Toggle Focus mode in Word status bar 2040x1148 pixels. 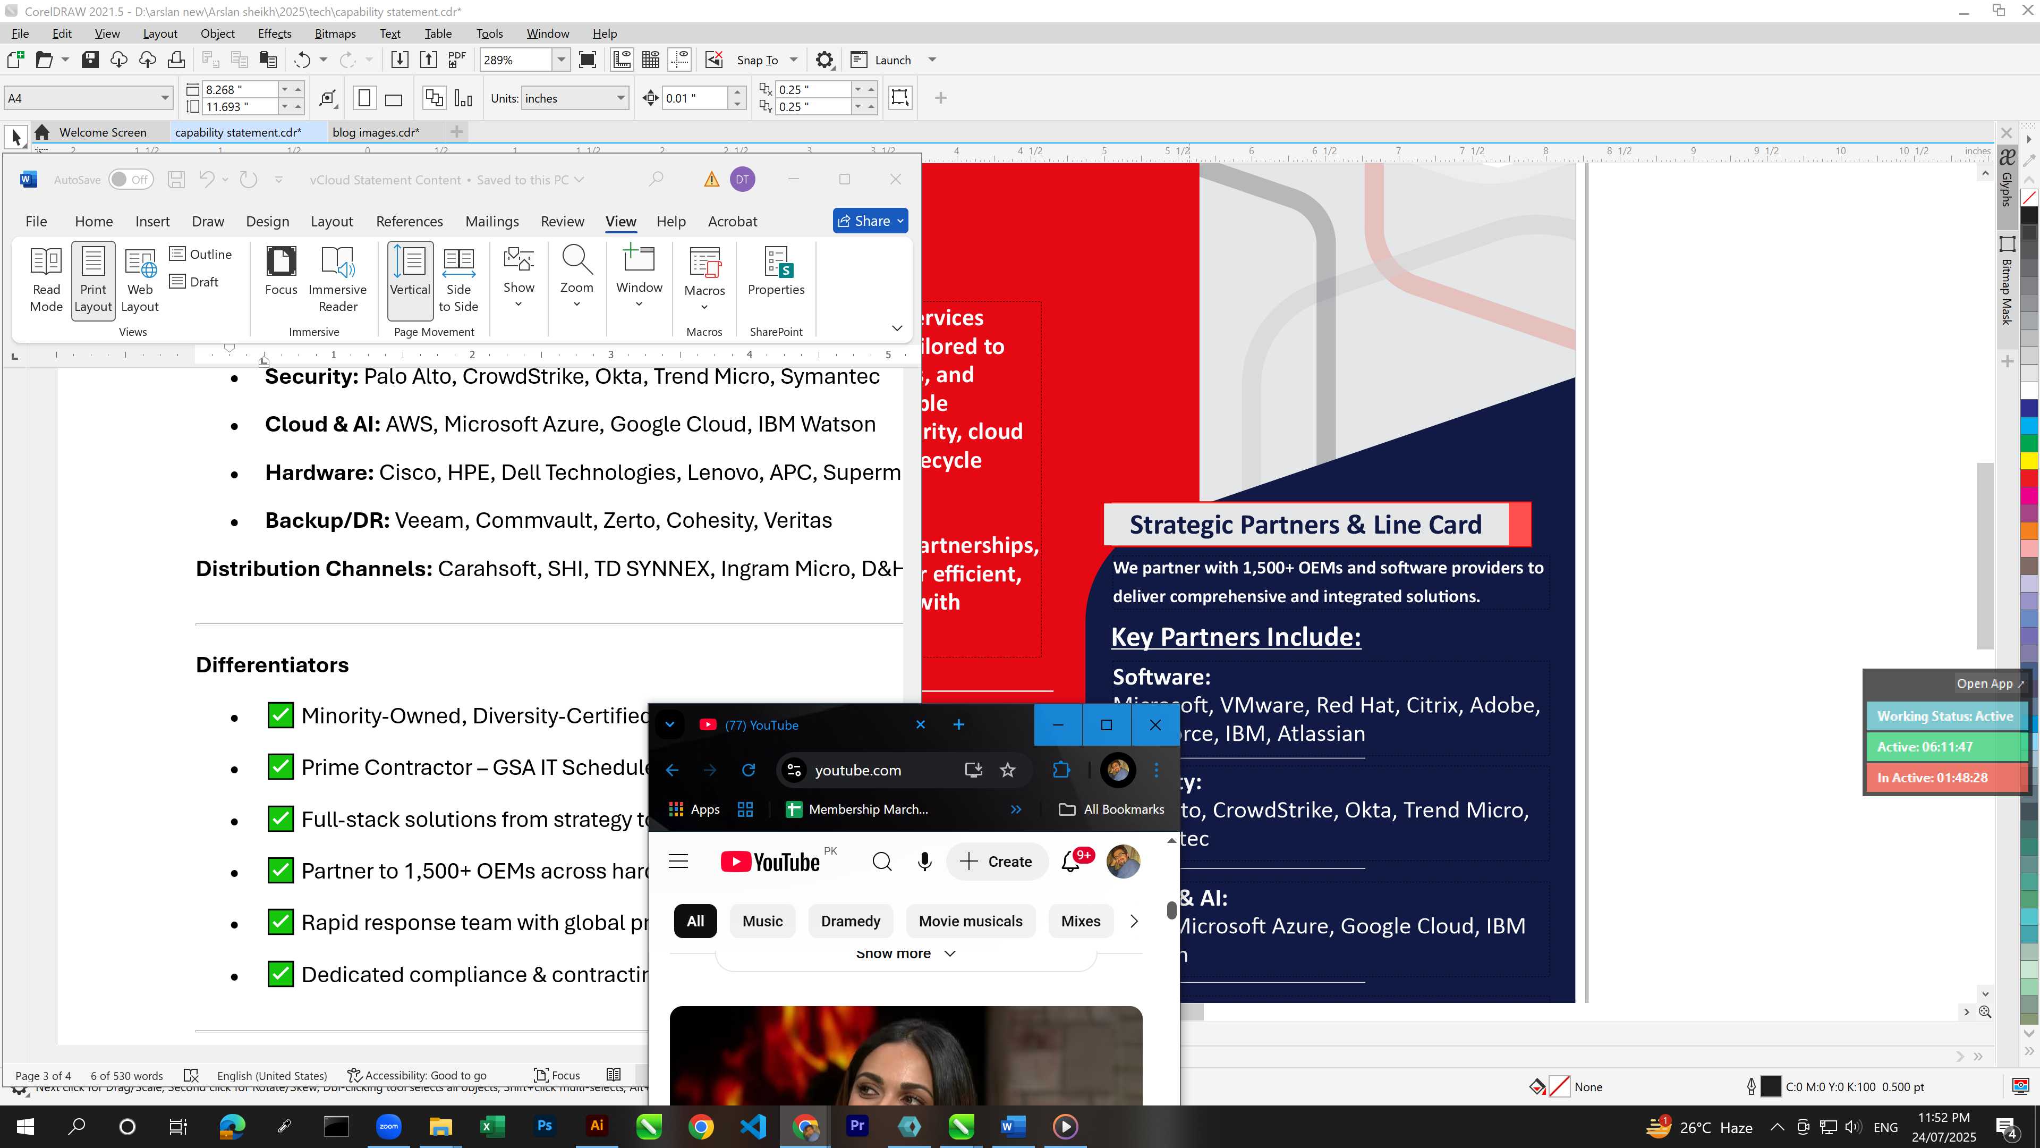coord(557,1075)
